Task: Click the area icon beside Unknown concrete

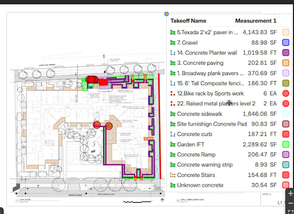Action: coord(173,185)
